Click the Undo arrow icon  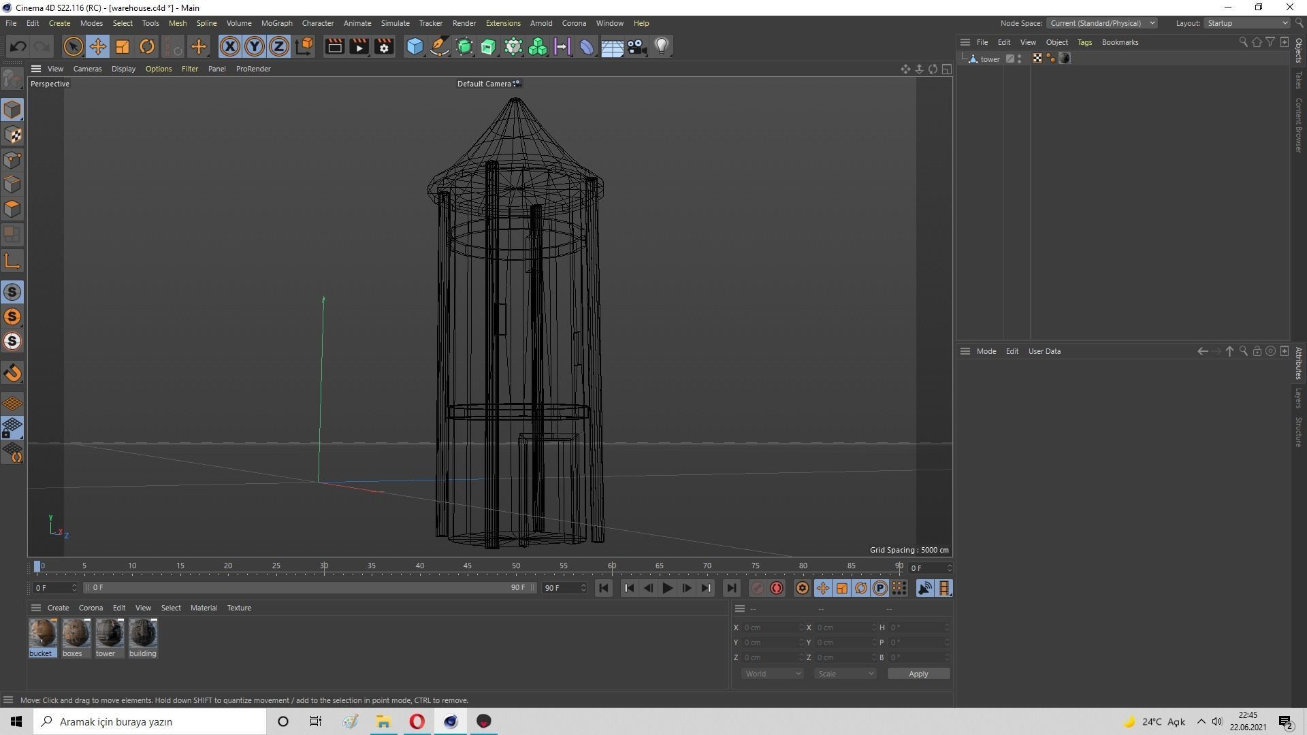(18, 46)
